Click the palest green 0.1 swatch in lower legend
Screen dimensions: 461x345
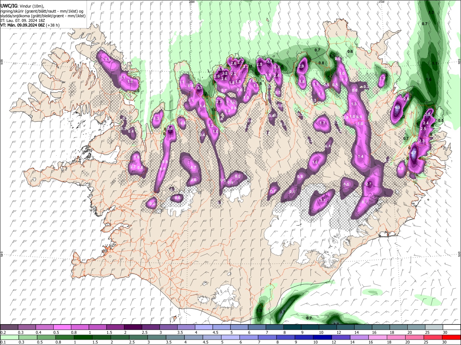pyautogui.click(x=10, y=337)
